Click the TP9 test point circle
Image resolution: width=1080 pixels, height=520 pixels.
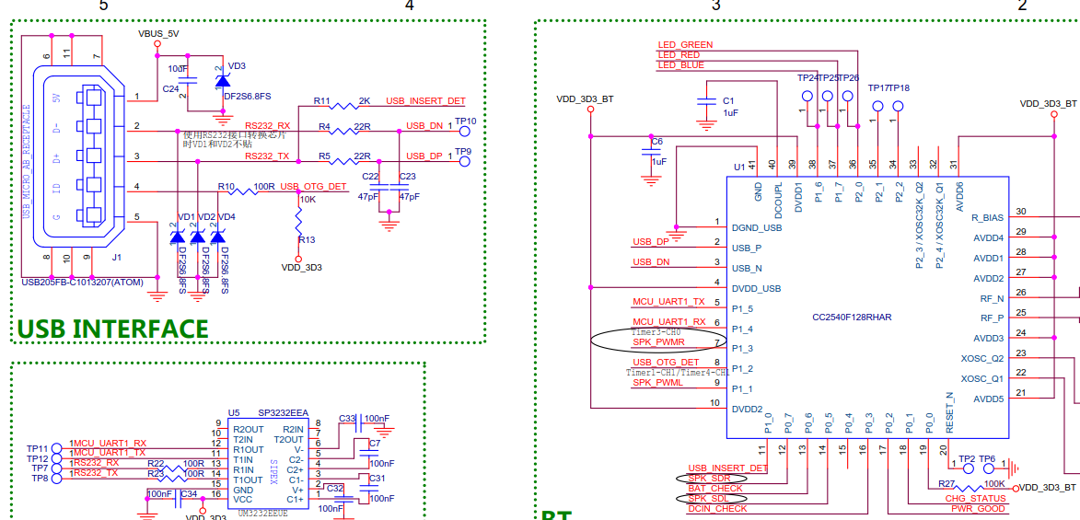coord(465,161)
